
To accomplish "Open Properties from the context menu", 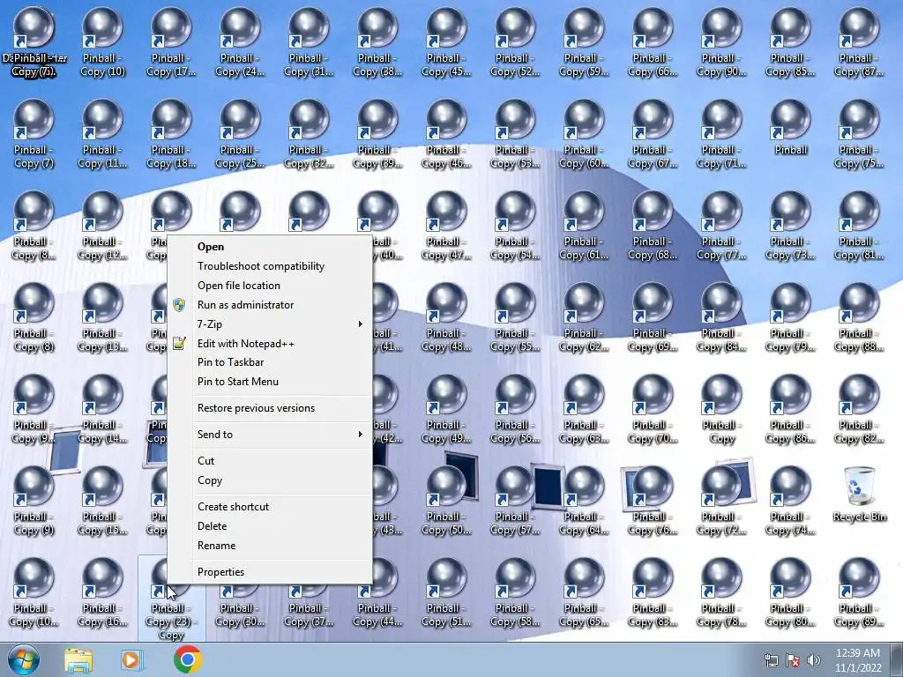I will [x=270, y=572].
